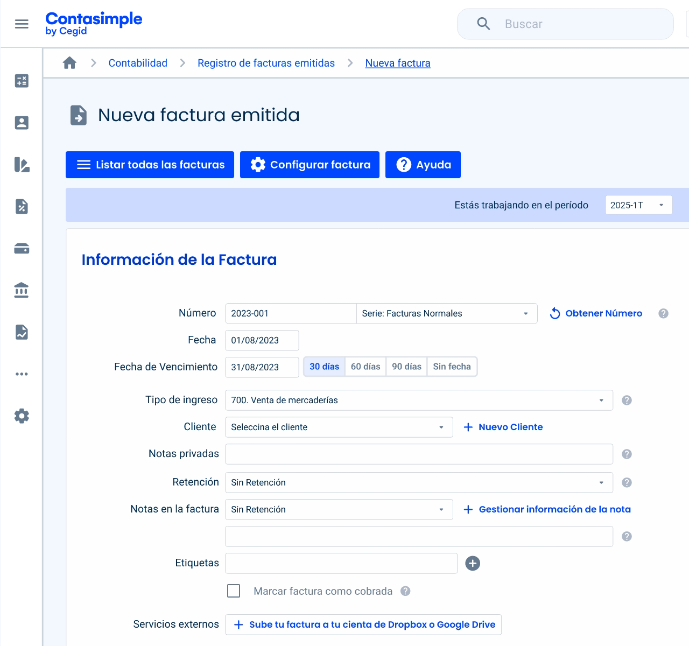Click the Fecha de Vencimiento field
Image resolution: width=689 pixels, height=646 pixels.
(x=262, y=367)
